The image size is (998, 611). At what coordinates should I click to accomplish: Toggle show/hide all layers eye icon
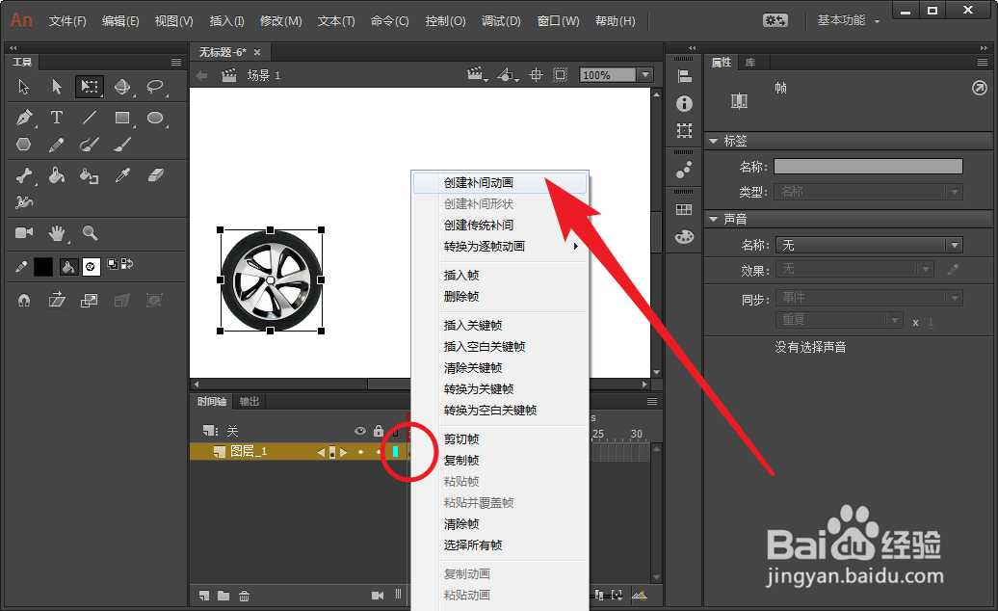pos(360,431)
